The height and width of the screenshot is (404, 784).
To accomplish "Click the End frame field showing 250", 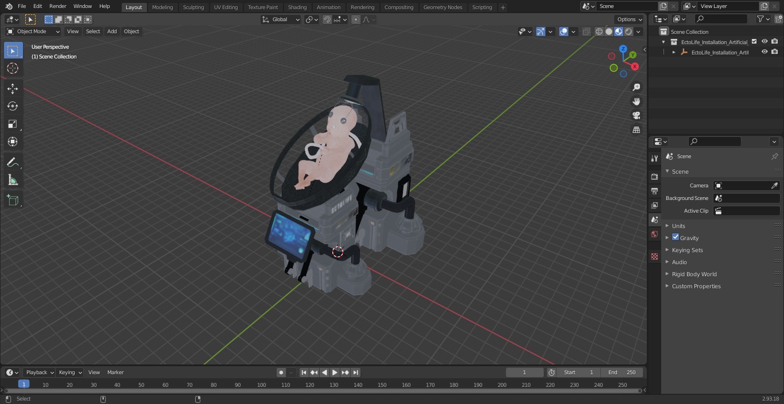I will 622,372.
